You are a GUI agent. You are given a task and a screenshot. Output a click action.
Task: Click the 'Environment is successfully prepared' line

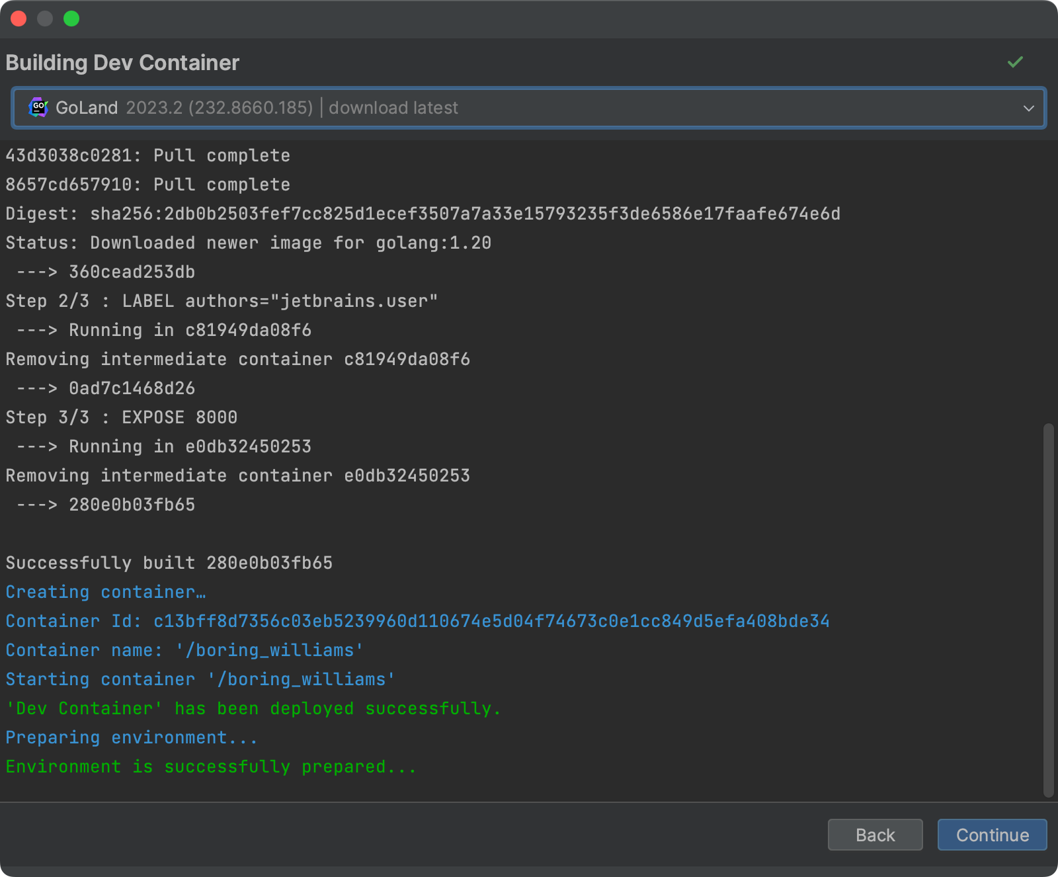click(x=210, y=766)
